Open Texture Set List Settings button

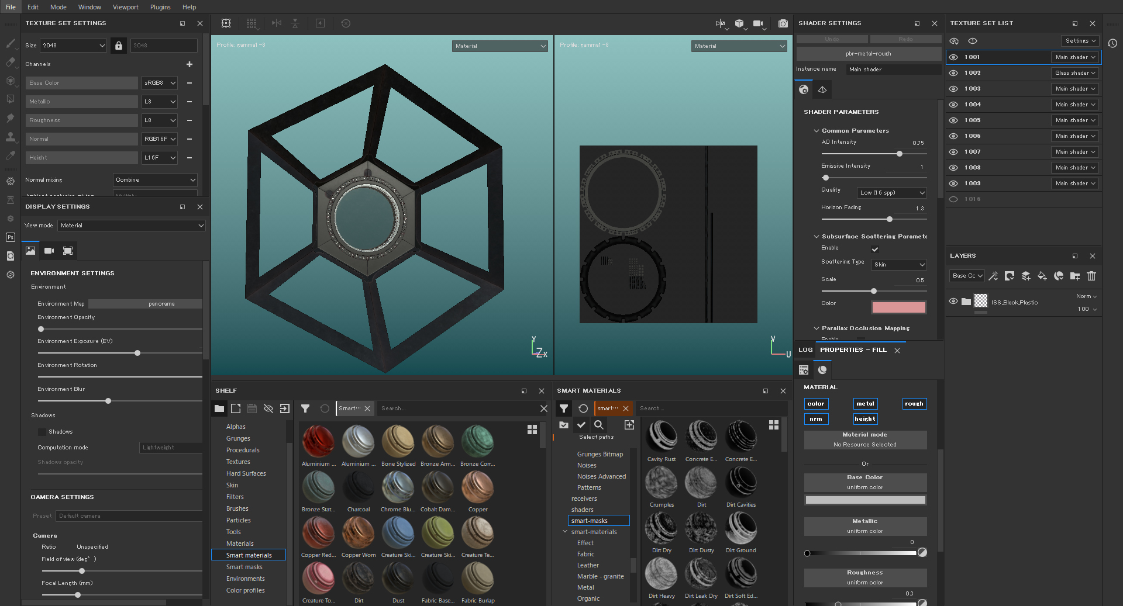point(1080,41)
